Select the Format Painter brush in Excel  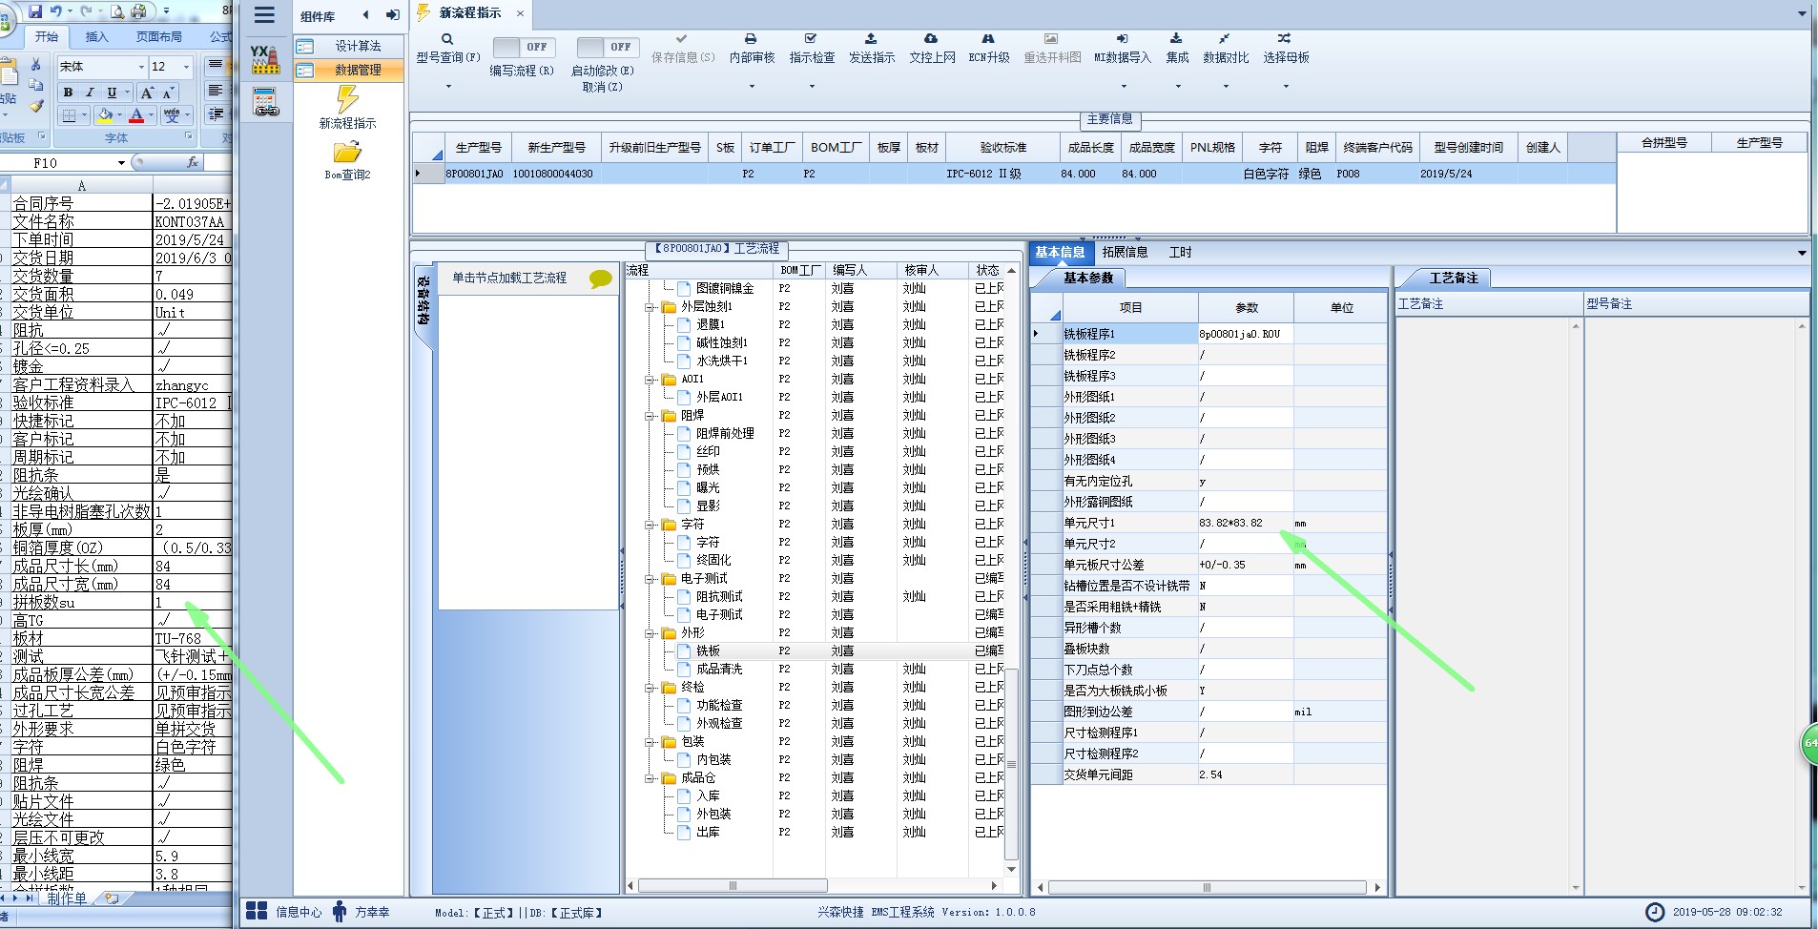pyautogui.click(x=35, y=107)
